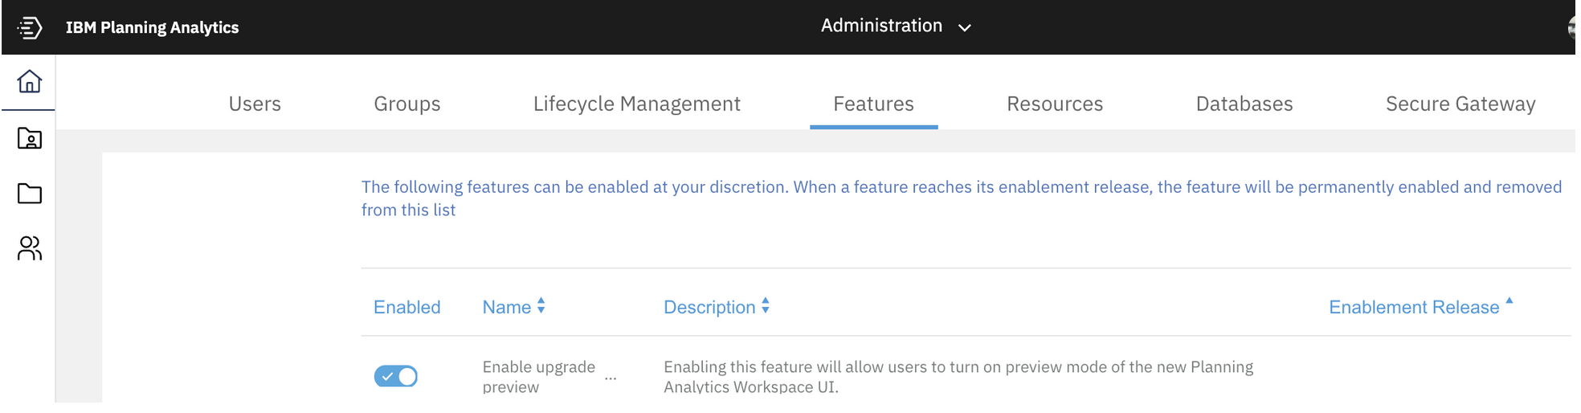Open the users group sidebar icon

pos(30,248)
